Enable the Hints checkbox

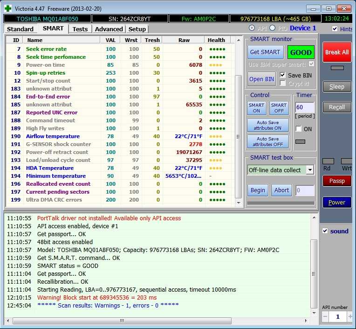tap(335, 29)
